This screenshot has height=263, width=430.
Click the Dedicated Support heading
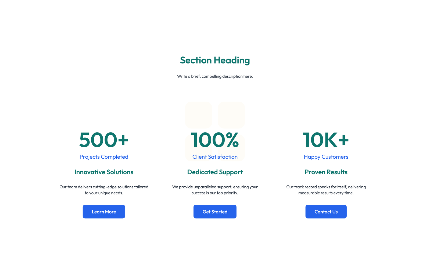(215, 172)
